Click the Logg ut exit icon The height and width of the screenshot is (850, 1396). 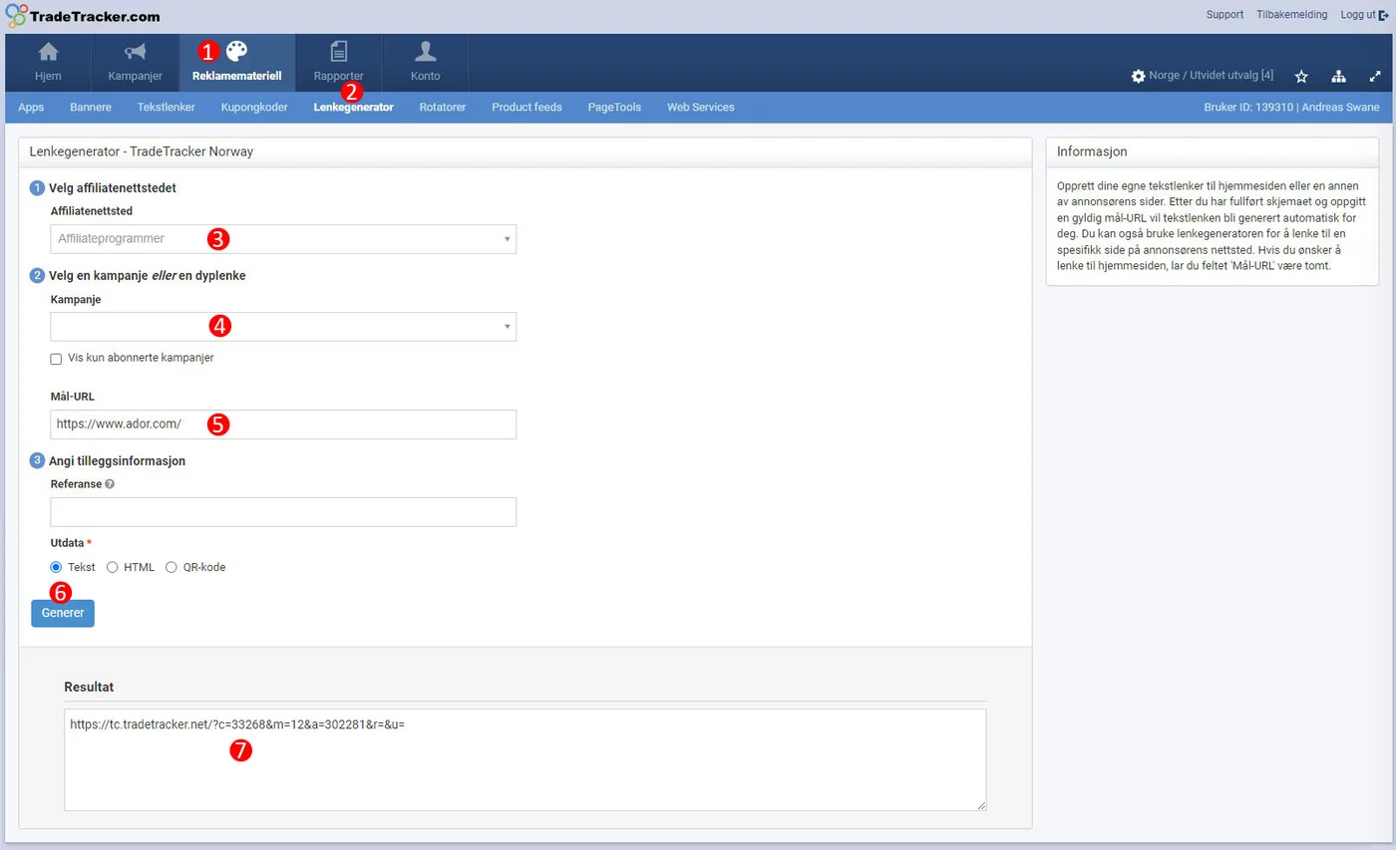(x=1384, y=15)
